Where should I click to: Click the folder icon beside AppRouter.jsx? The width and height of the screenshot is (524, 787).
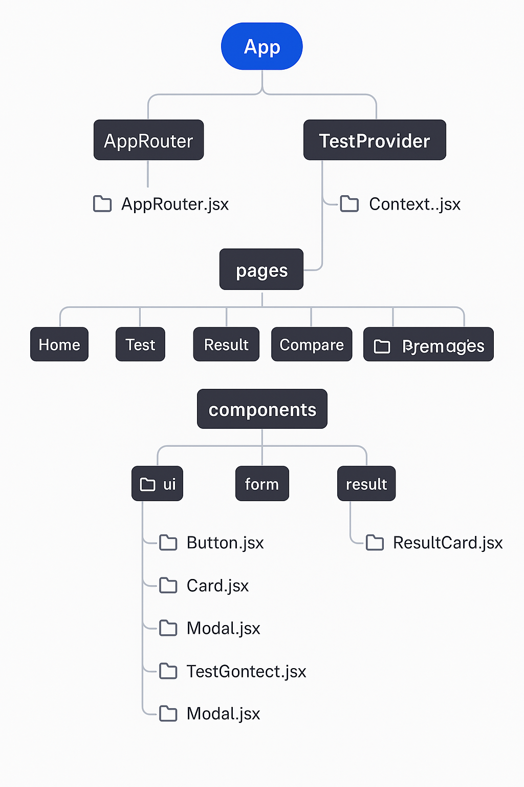click(x=102, y=203)
